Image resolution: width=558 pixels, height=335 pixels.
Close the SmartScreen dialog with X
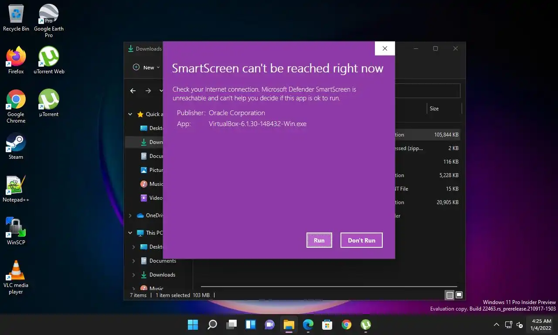coord(385,48)
